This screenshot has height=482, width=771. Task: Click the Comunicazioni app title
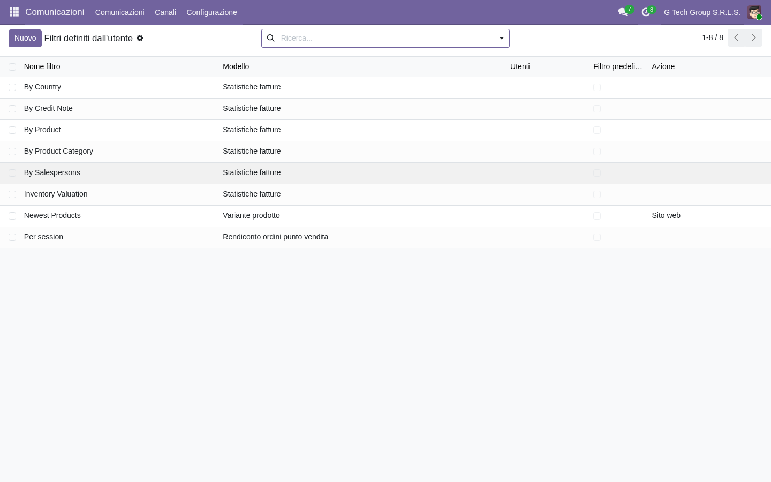[x=55, y=12]
